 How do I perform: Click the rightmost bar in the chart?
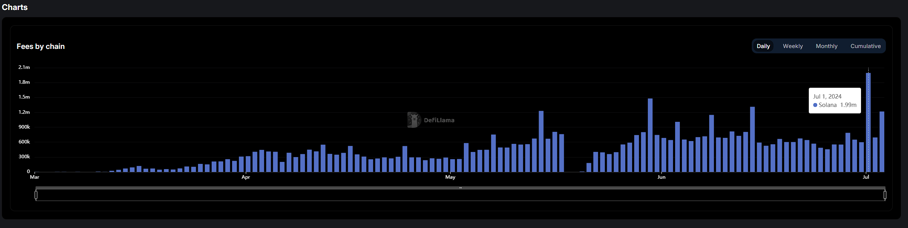coord(881,141)
